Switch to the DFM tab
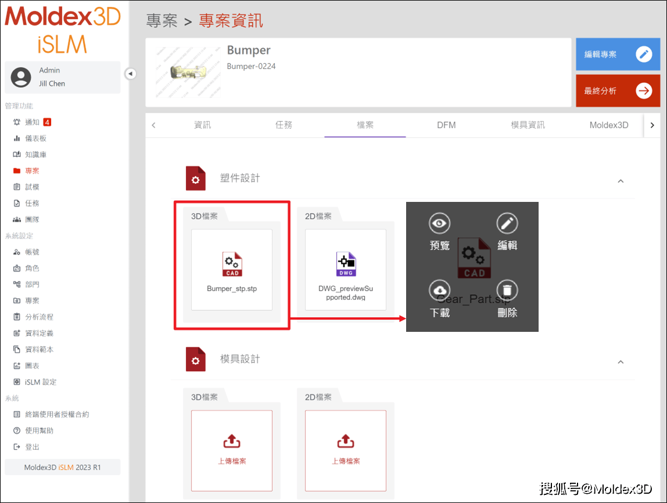 tap(446, 125)
